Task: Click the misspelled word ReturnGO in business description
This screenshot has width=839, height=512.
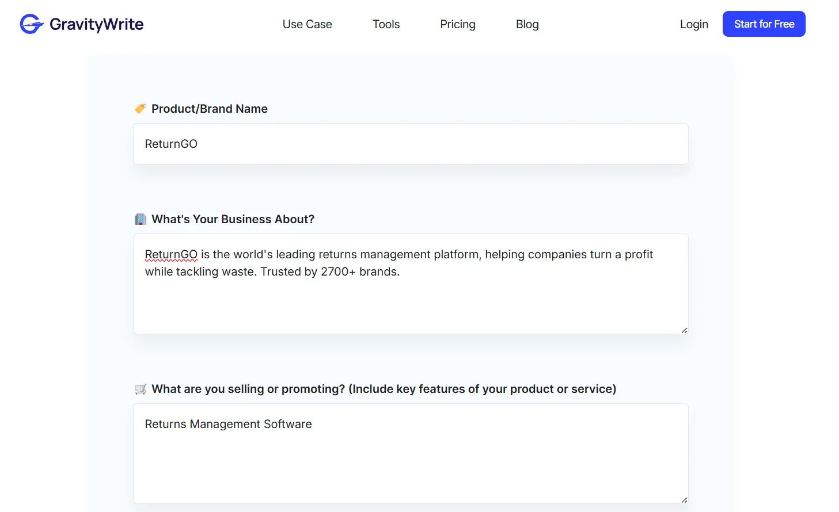Action: point(171,254)
